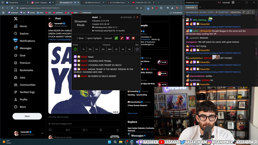Share the post using the share icon
Screen dimensions: 258x145
118,130
